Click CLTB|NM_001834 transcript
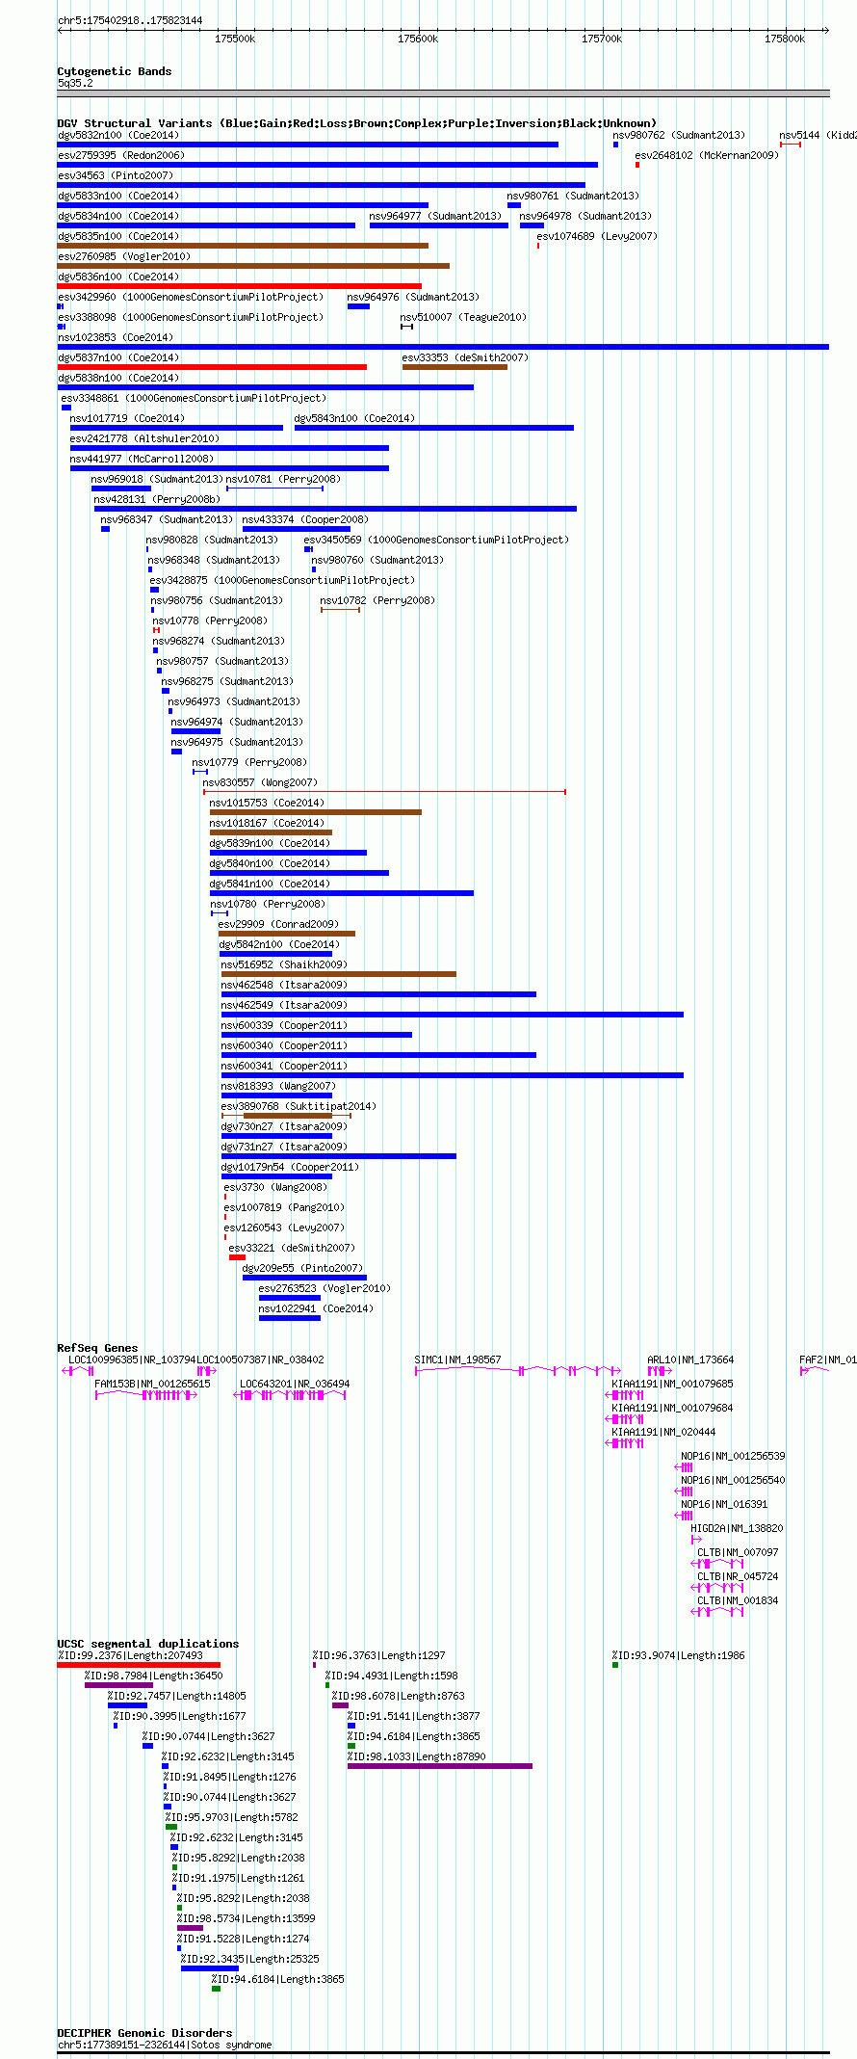857x2059 pixels. [717, 1612]
